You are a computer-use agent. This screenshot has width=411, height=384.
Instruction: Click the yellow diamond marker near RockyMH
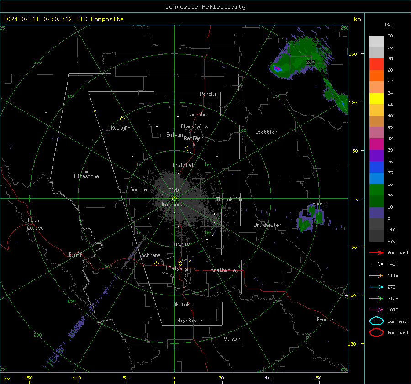[122, 119]
